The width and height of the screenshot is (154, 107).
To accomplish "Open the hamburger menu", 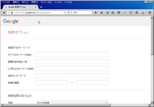I will point(150,12).
